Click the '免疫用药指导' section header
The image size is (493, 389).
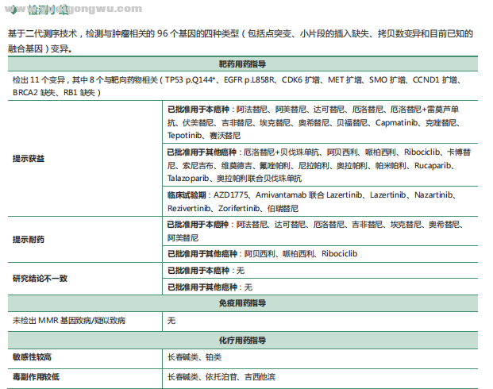242,303
